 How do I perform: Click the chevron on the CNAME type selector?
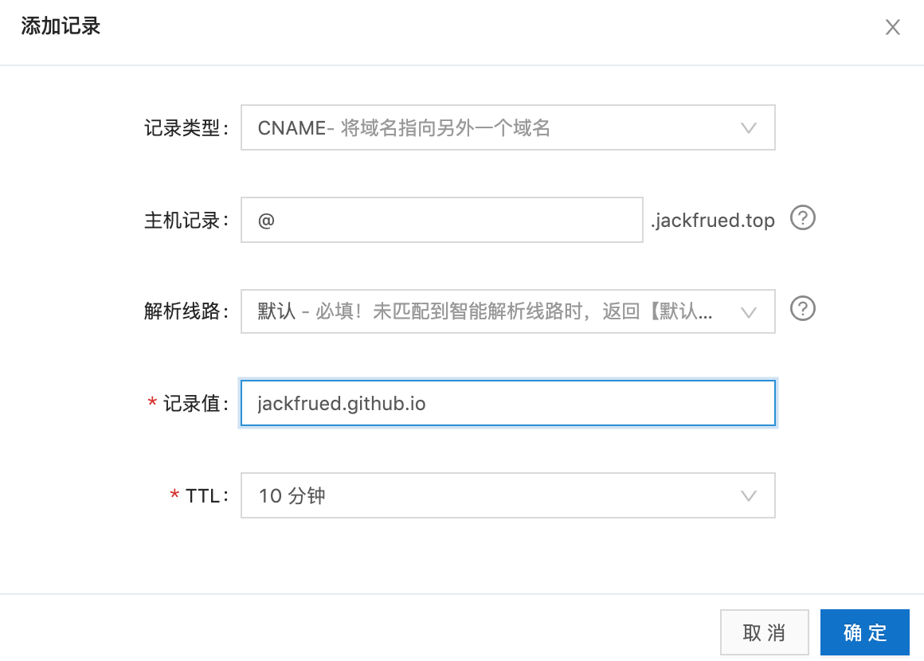point(747,127)
